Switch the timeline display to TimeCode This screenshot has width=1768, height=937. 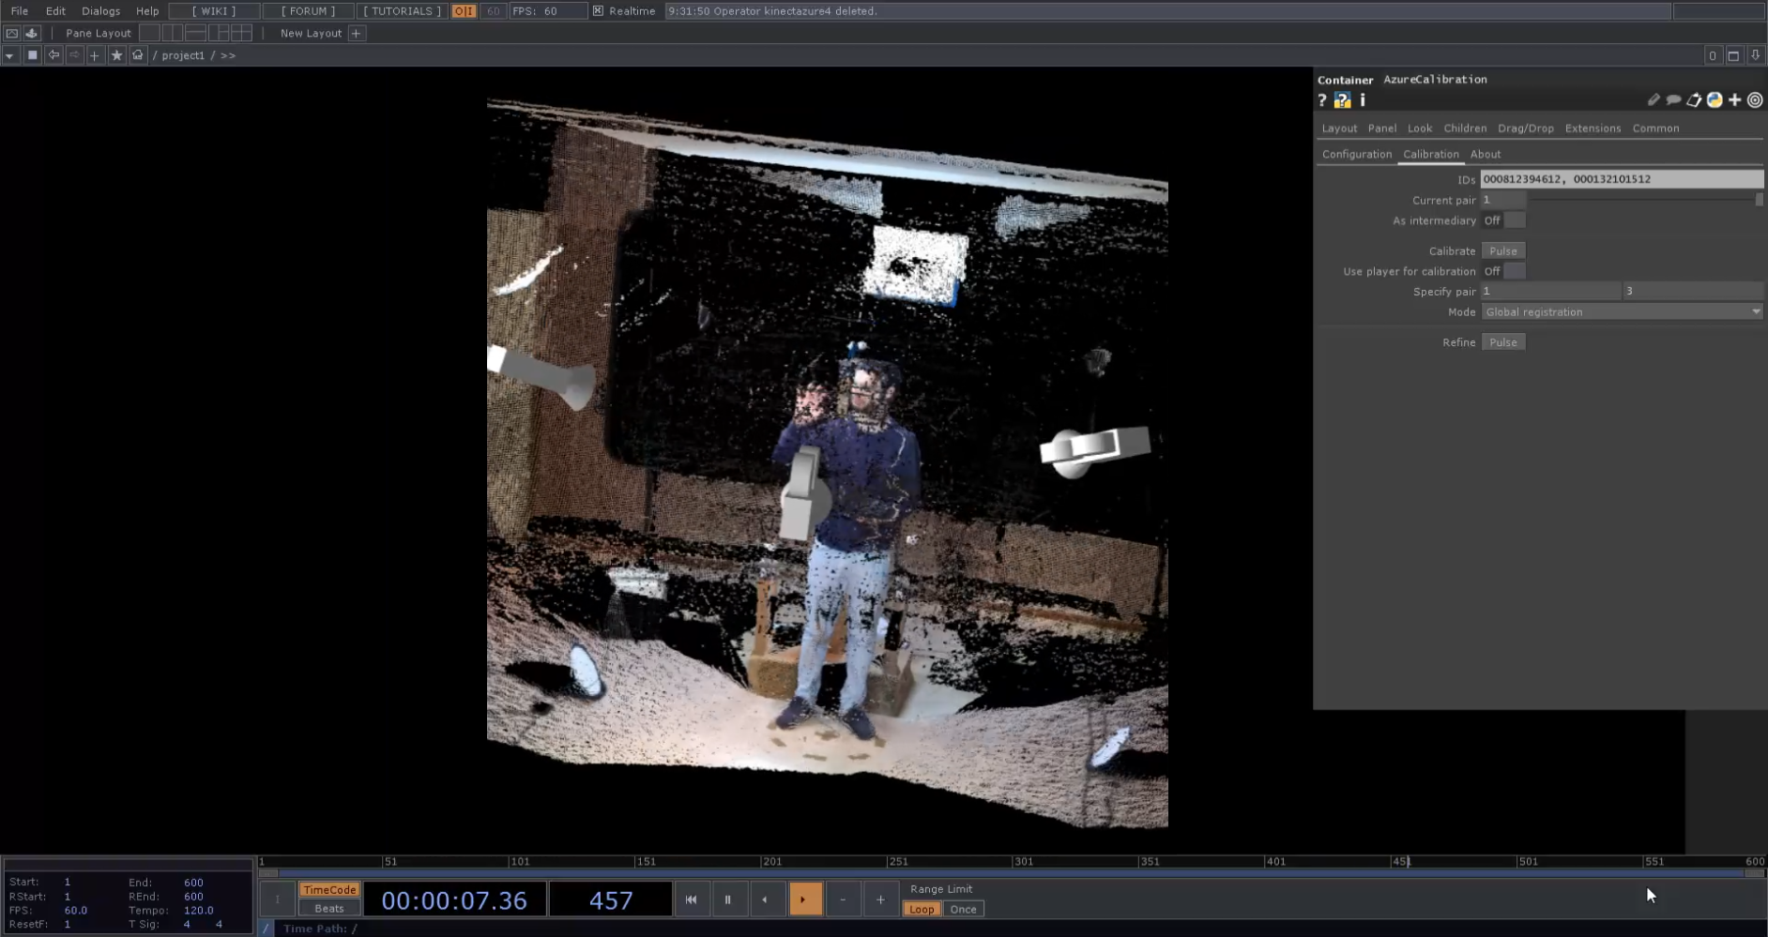(329, 890)
